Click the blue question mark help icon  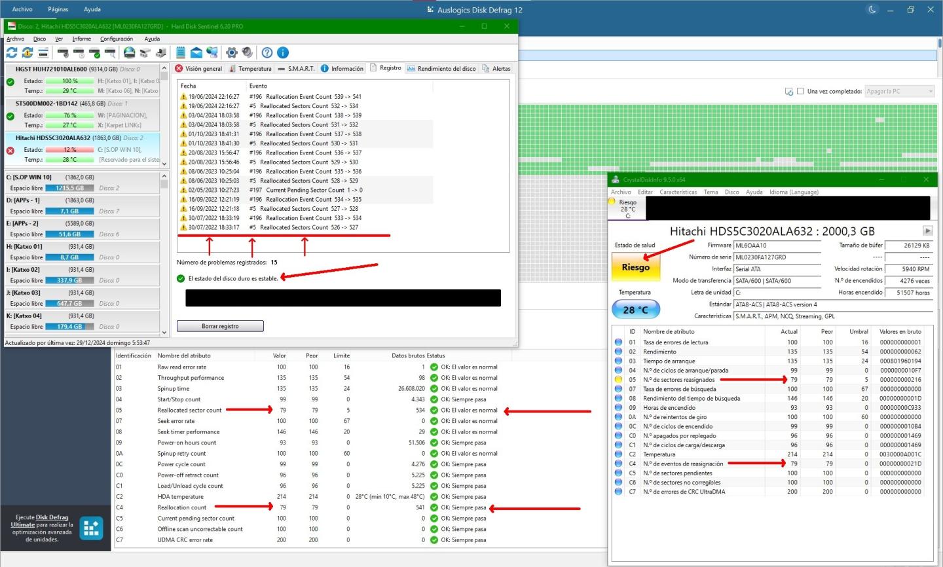click(267, 53)
